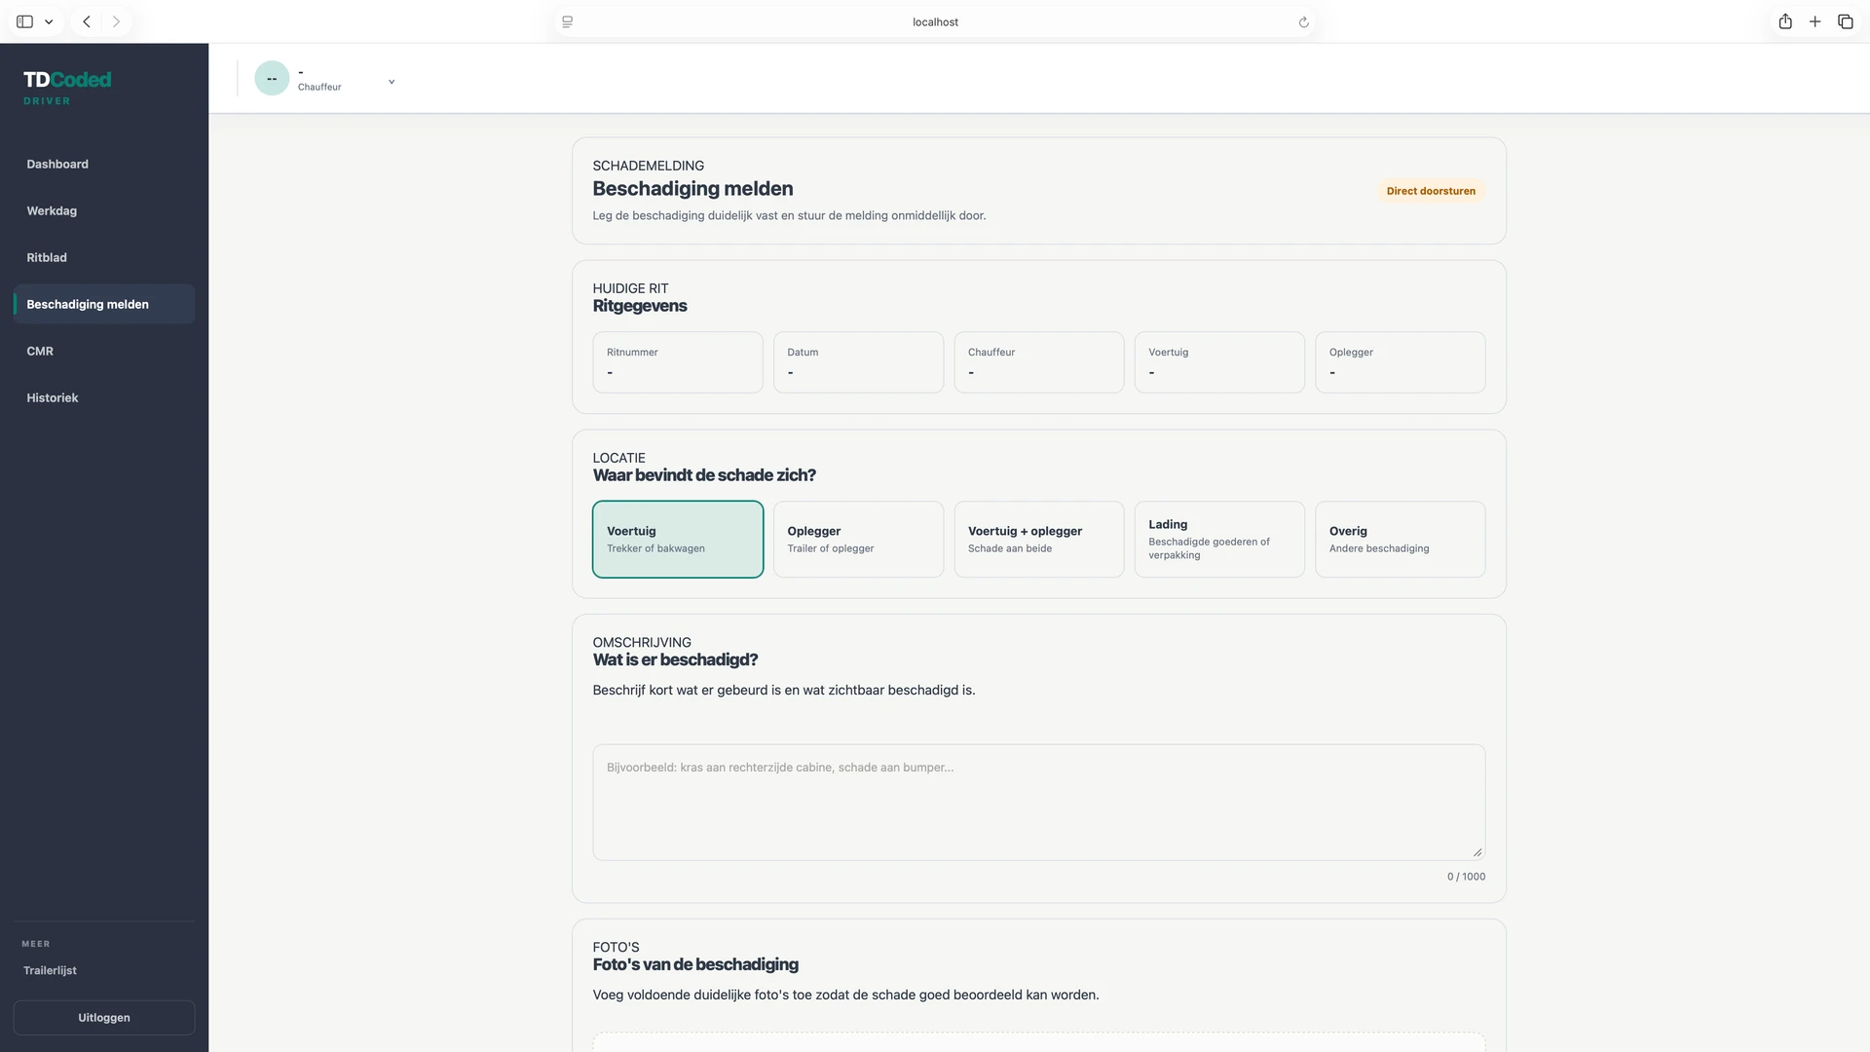Show the tab overview icon
Image resolution: width=1870 pixels, height=1052 pixels.
[x=1846, y=21]
